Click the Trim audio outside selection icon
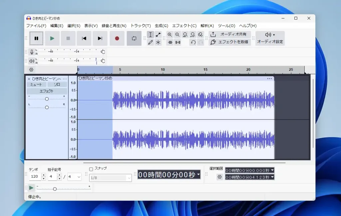Viewport: 341px width, 216px height. pyautogui.click(x=170, y=42)
